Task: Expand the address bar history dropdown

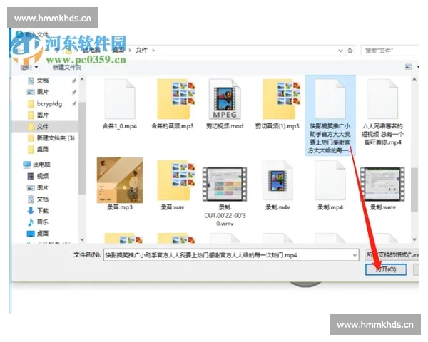Action: click(x=341, y=51)
